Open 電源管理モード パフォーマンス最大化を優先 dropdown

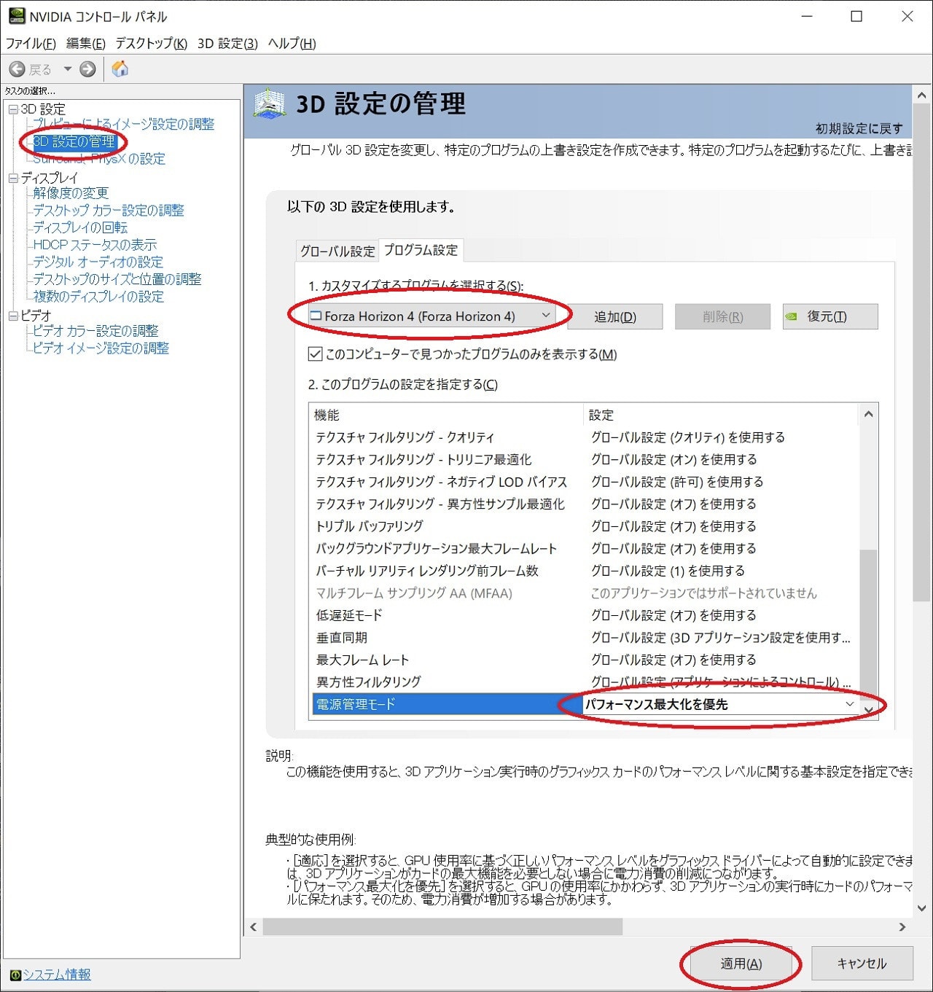coord(720,704)
